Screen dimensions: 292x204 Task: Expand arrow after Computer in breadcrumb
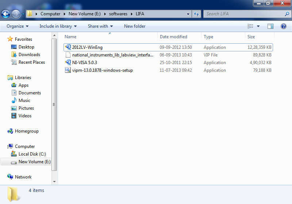pos(65,14)
